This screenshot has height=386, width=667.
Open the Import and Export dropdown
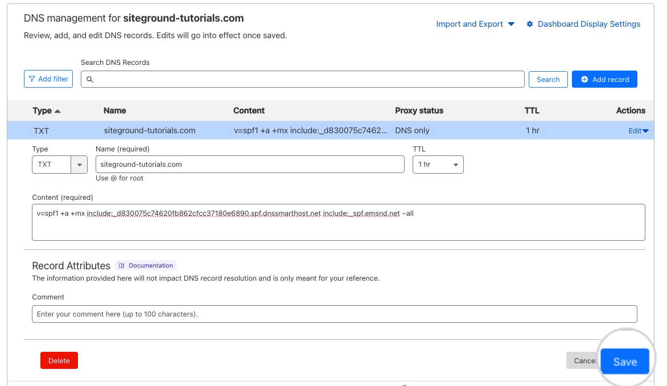pos(475,24)
